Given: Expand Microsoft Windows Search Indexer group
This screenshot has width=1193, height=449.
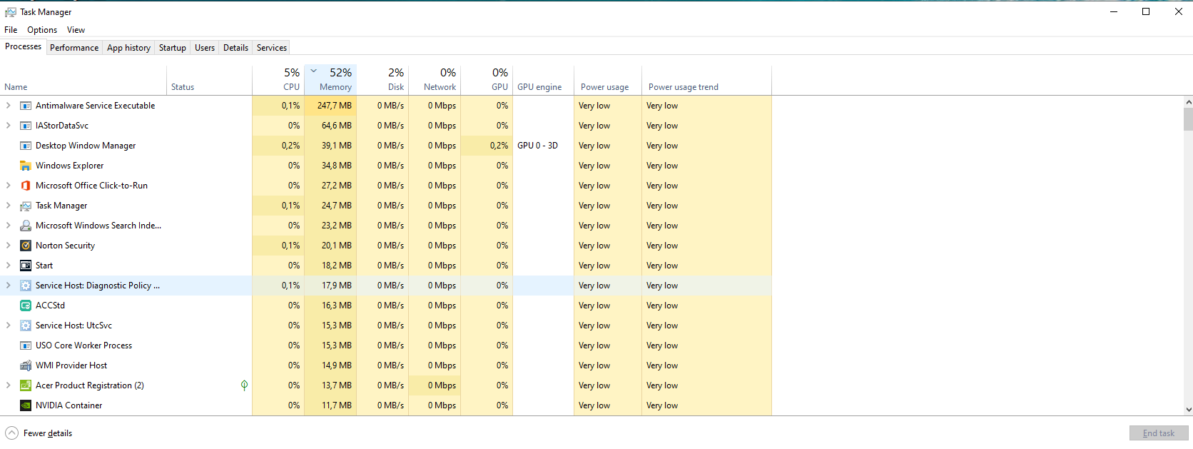Looking at the screenshot, I should 8,226.
